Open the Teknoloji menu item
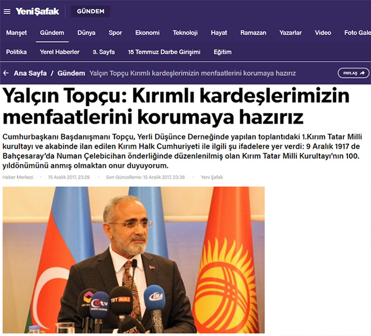This screenshot has width=371, height=336. pyautogui.click(x=185, y=33)
